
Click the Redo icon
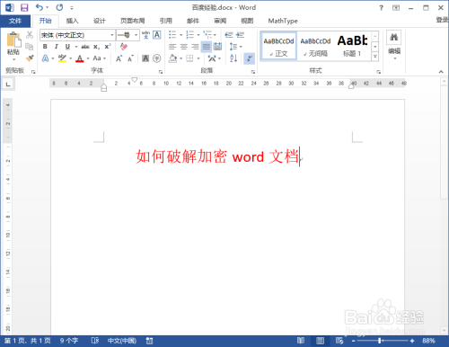(59, 7)
